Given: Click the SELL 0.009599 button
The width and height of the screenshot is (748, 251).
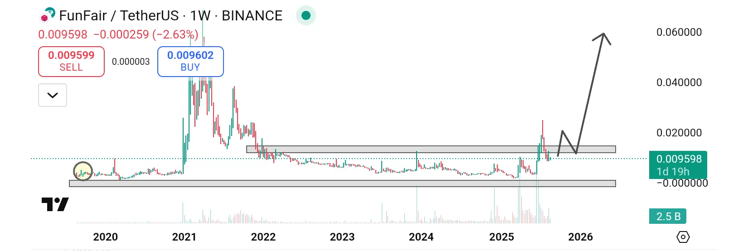Looking at the screenshot, I should 71,62.
